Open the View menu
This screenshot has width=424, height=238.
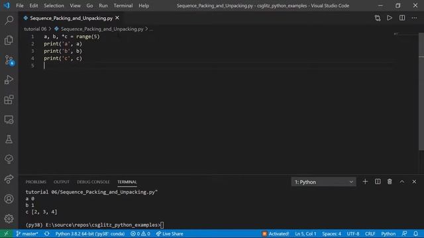[75, 5]
